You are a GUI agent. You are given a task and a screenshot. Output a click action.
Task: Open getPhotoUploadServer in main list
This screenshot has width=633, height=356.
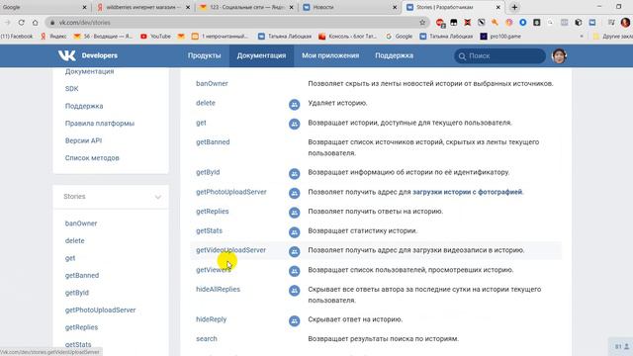click(231, 192)
